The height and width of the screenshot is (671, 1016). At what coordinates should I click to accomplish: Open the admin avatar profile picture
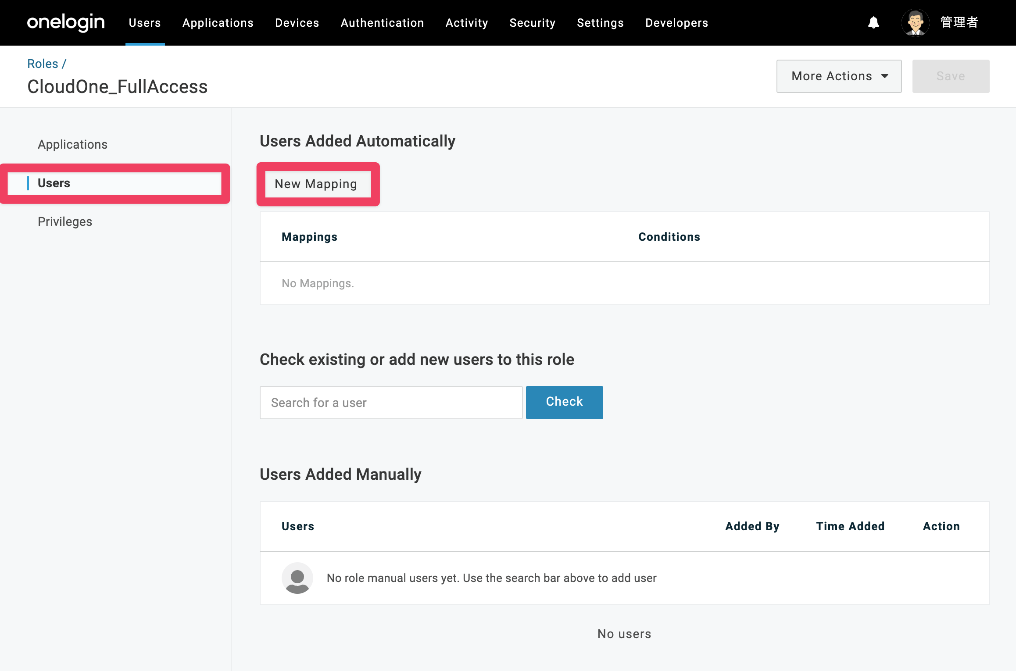(915, 22)
